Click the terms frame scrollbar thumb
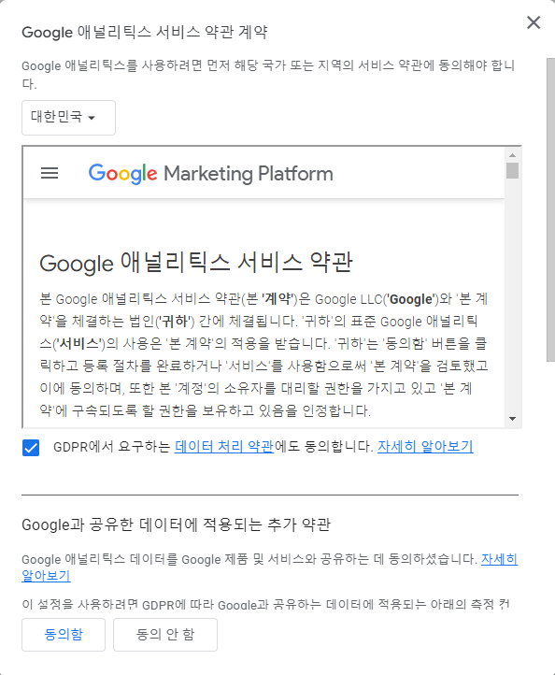555x675 pixels. pos(512,170)
